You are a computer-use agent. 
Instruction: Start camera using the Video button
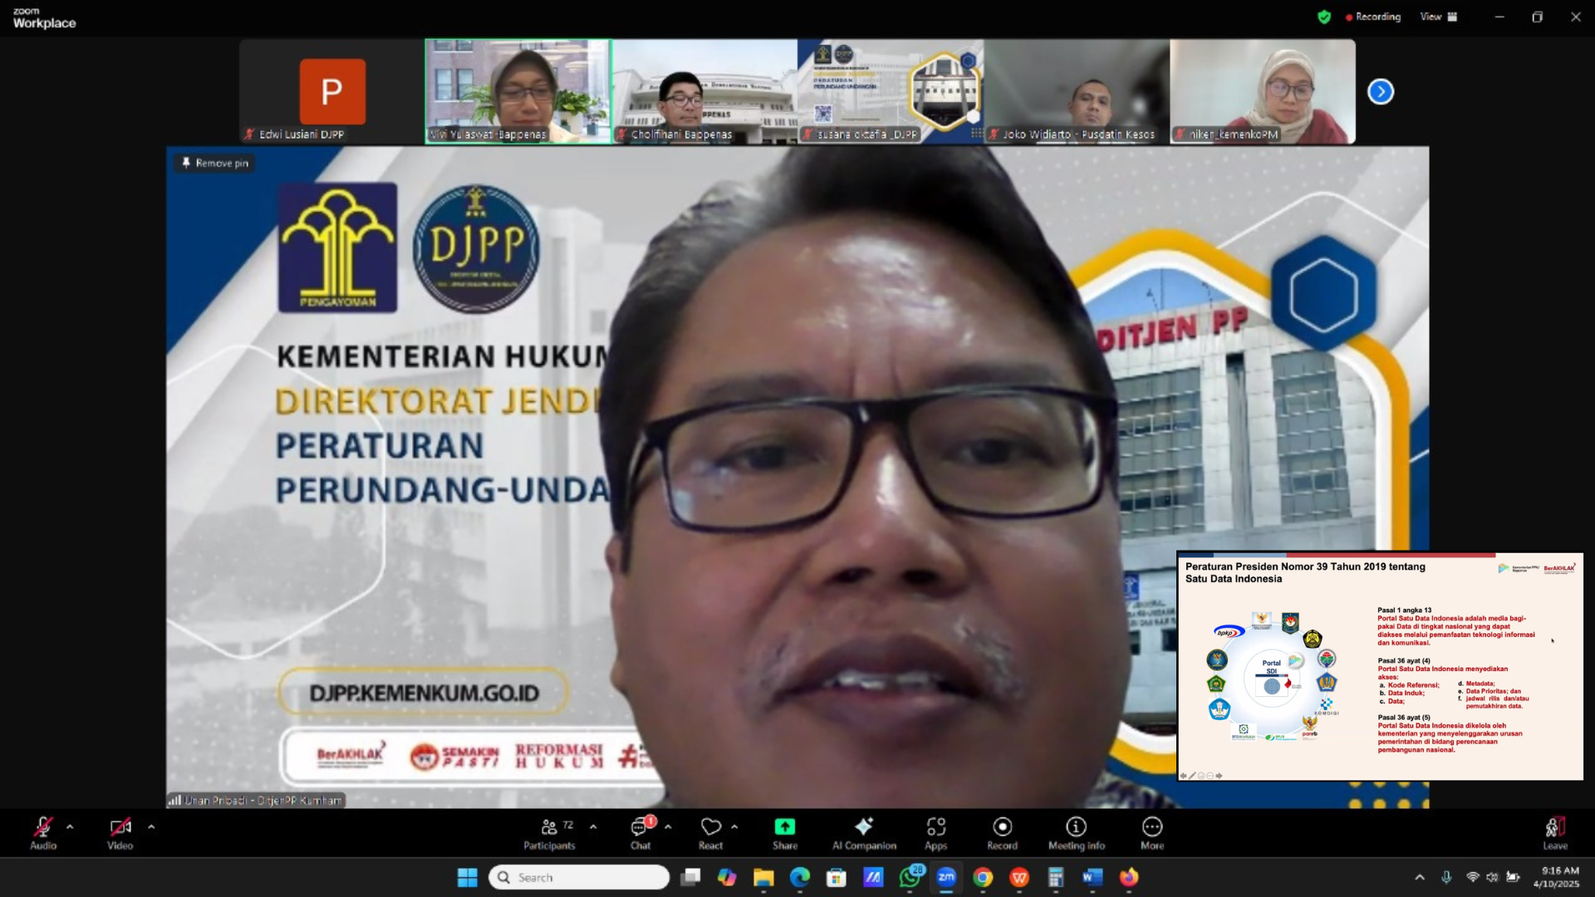120,833
